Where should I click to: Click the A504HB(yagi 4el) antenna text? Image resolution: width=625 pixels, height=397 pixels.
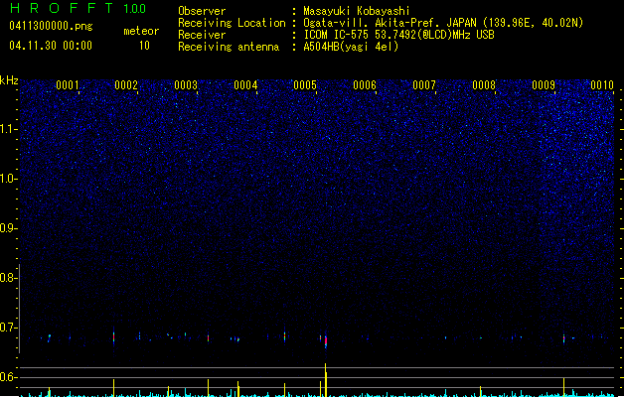pyautogui.click(x=351, y=47)
